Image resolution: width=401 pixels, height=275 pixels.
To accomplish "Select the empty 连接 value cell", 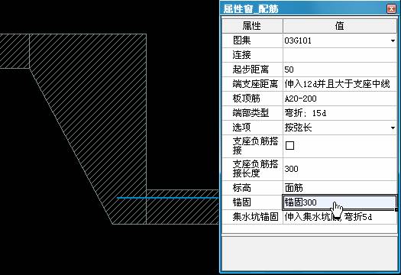I will 340,55.
